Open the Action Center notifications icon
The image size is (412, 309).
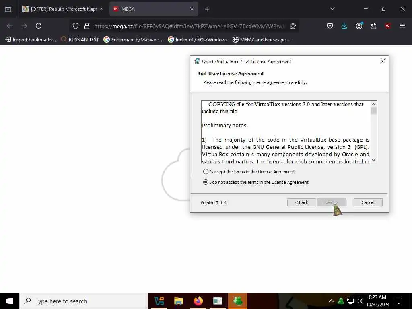(399, 301)
